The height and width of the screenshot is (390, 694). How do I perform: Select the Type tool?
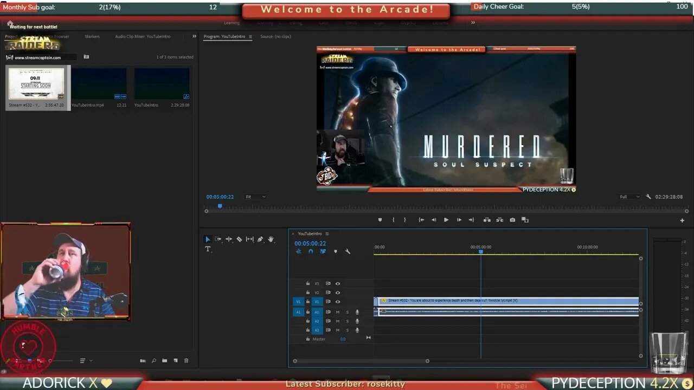pyautogui.click(x=208, y=249)
